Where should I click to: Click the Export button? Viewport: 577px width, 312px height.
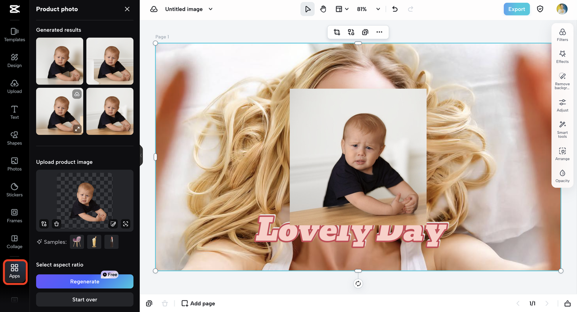coord(517,9)
